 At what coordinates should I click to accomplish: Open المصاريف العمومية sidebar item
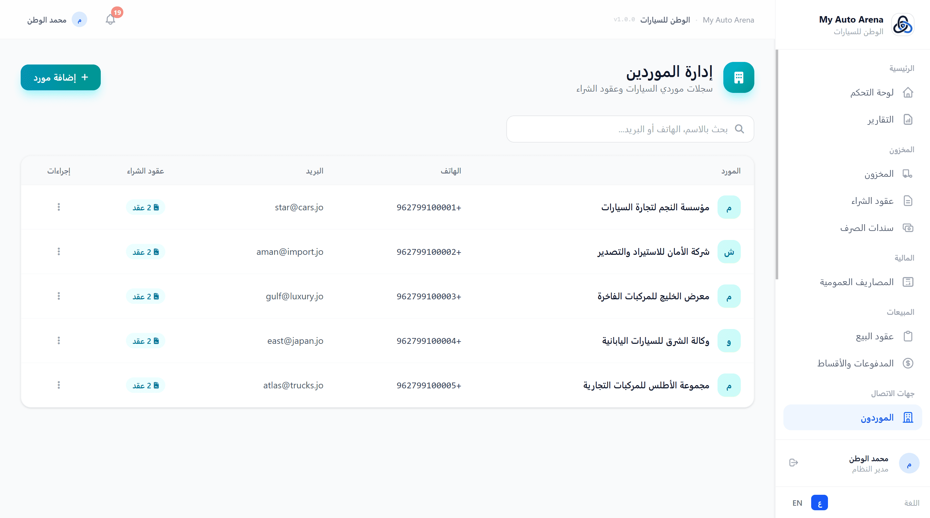tap(853, 282)
